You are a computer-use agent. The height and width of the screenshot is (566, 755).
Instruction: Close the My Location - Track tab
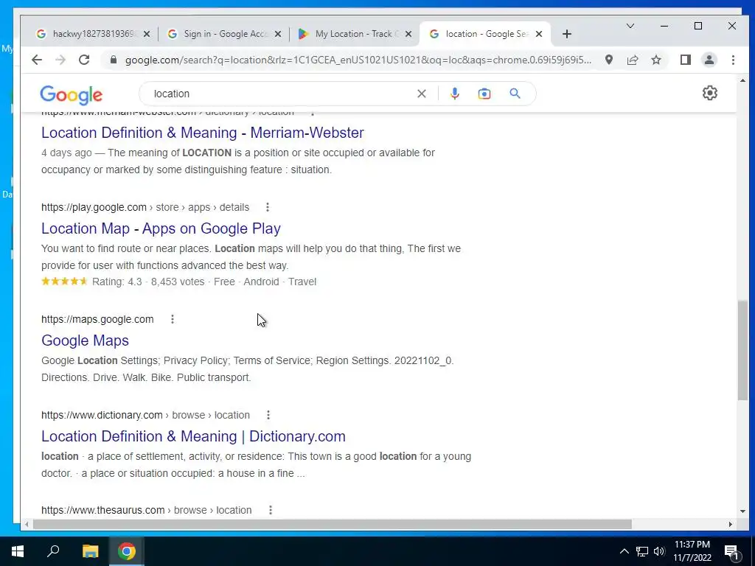[x=408, y=34]
